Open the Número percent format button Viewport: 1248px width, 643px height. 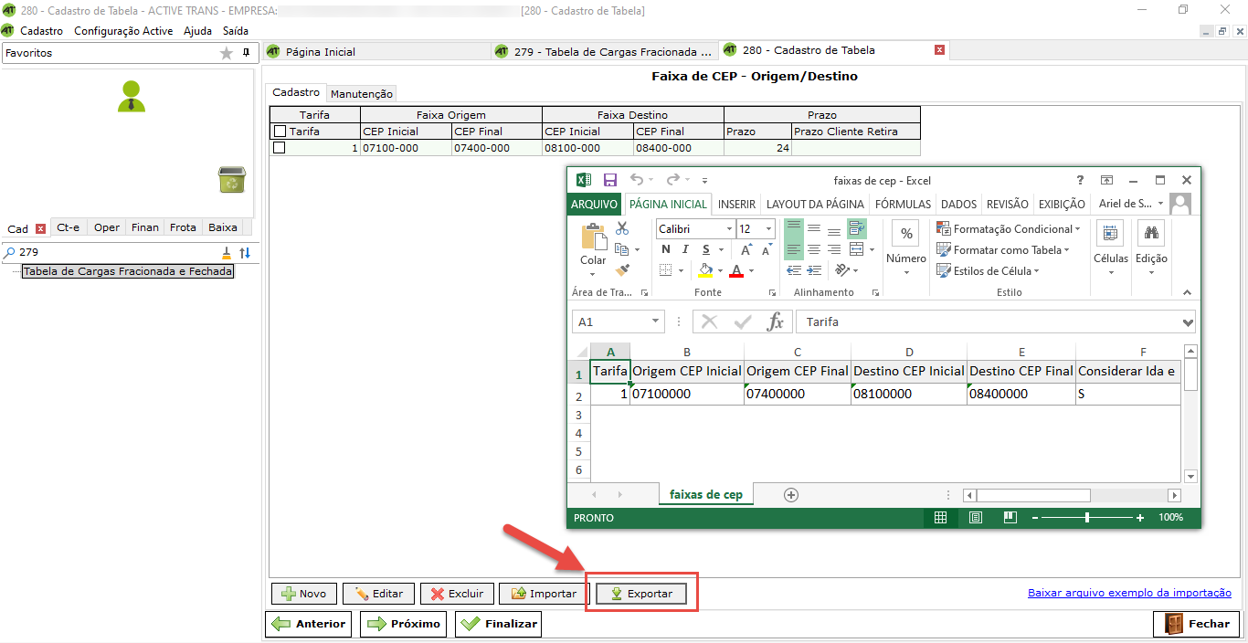tap(905, 248)
